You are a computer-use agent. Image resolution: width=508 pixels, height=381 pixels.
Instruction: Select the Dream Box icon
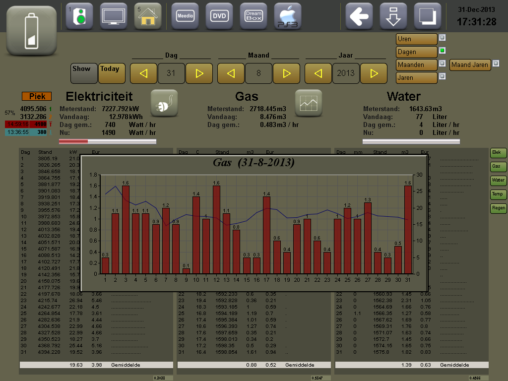tap(254, 16)
